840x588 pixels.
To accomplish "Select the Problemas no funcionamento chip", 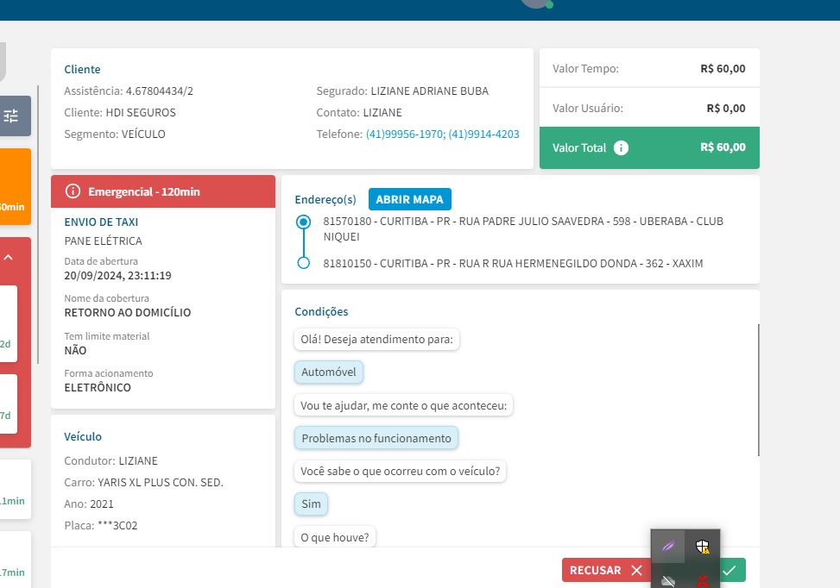I will (x=376, y=438).
